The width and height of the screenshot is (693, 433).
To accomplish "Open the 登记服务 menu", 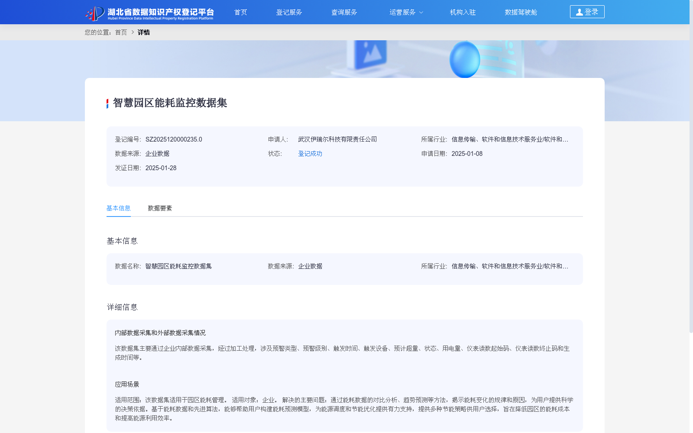I will point(289,12).
